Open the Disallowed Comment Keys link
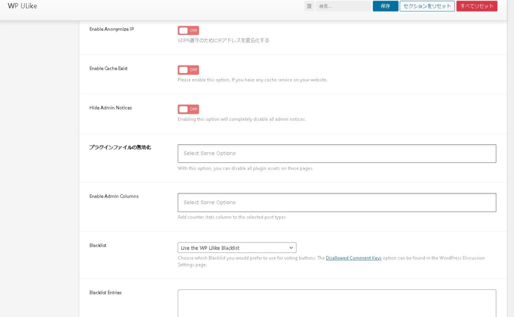Screen dimensions: 514x317 coord(353,258)
